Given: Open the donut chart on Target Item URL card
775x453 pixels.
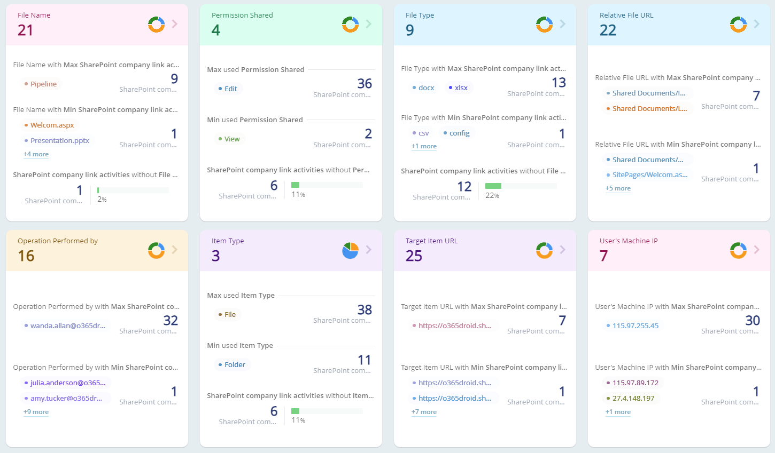Looking at the screenshot, I should click(x=544, y=250).
